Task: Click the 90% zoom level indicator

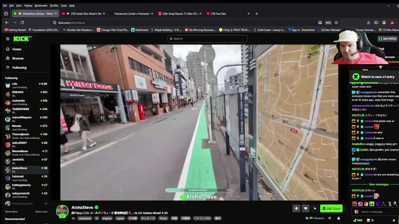Action: coord(328,23)
